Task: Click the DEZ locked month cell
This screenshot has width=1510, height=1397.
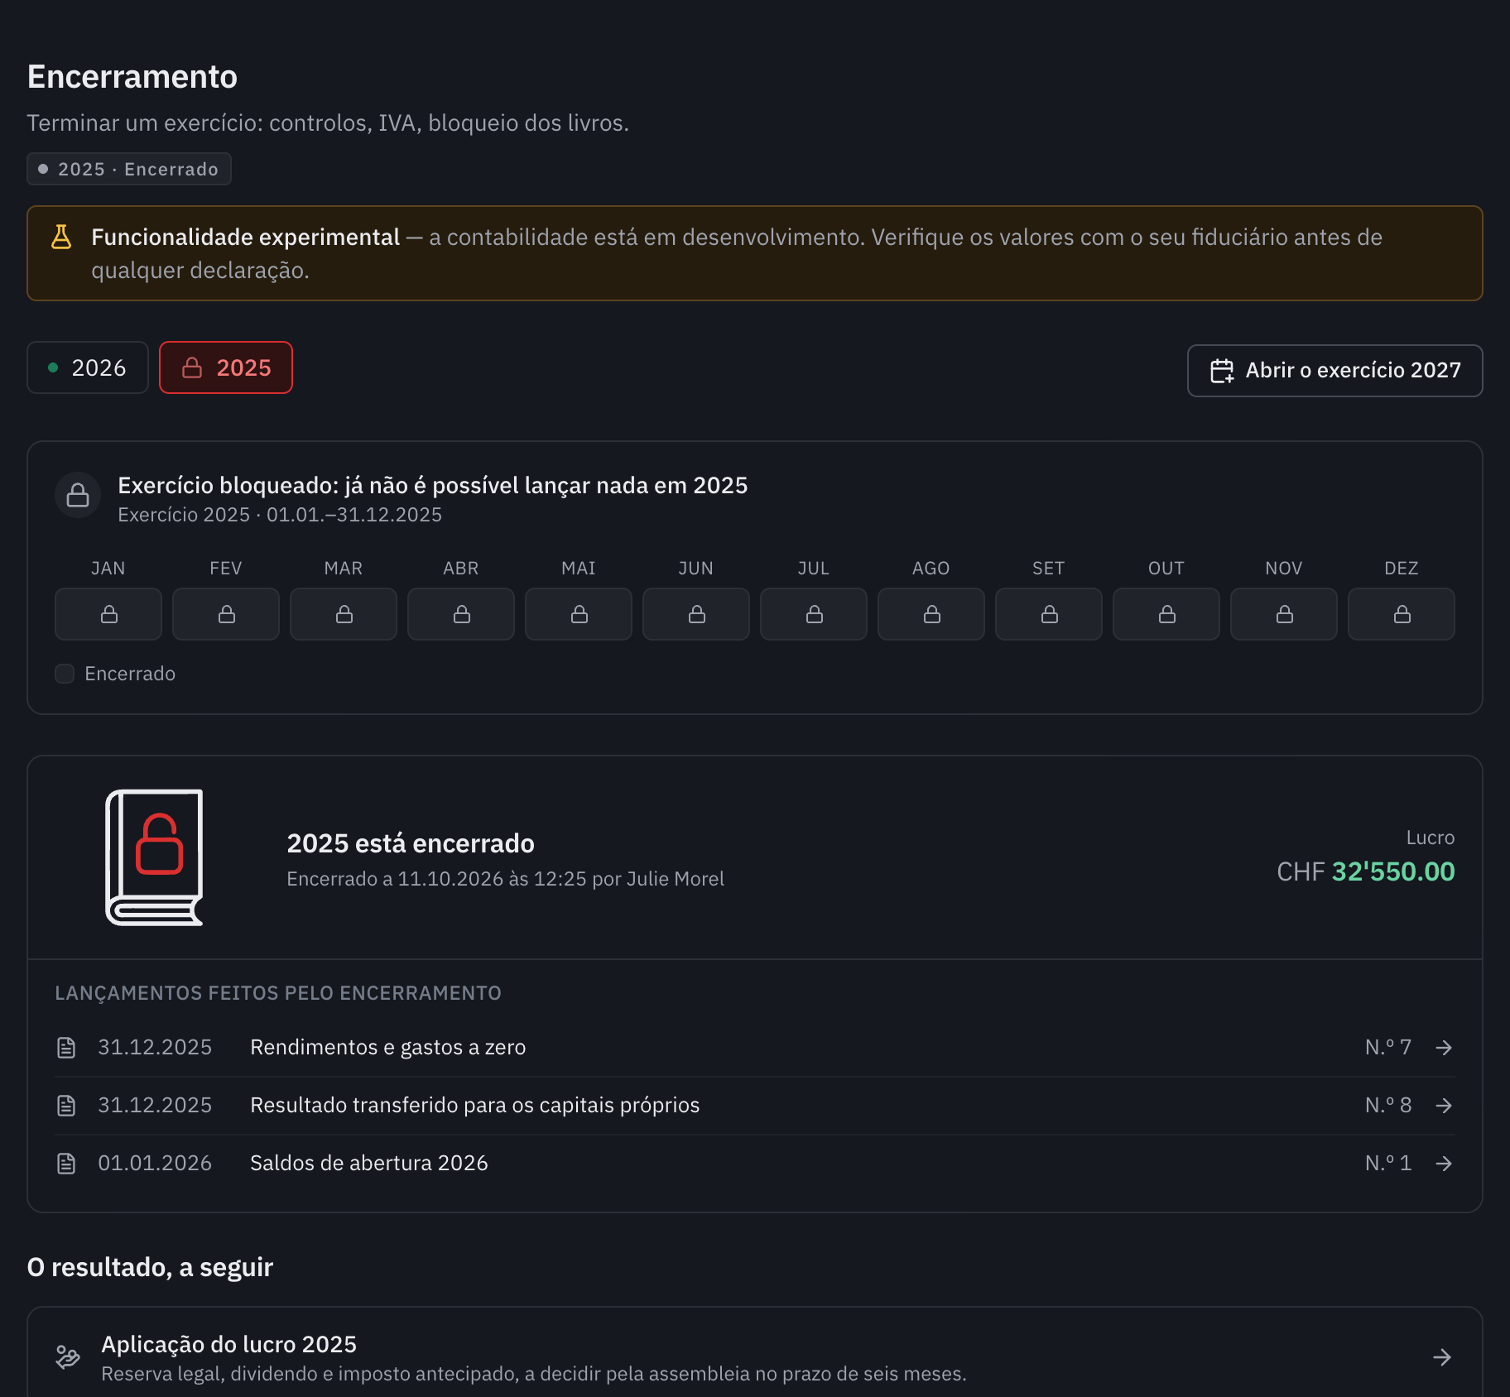Action: [x=1402, y=614]
